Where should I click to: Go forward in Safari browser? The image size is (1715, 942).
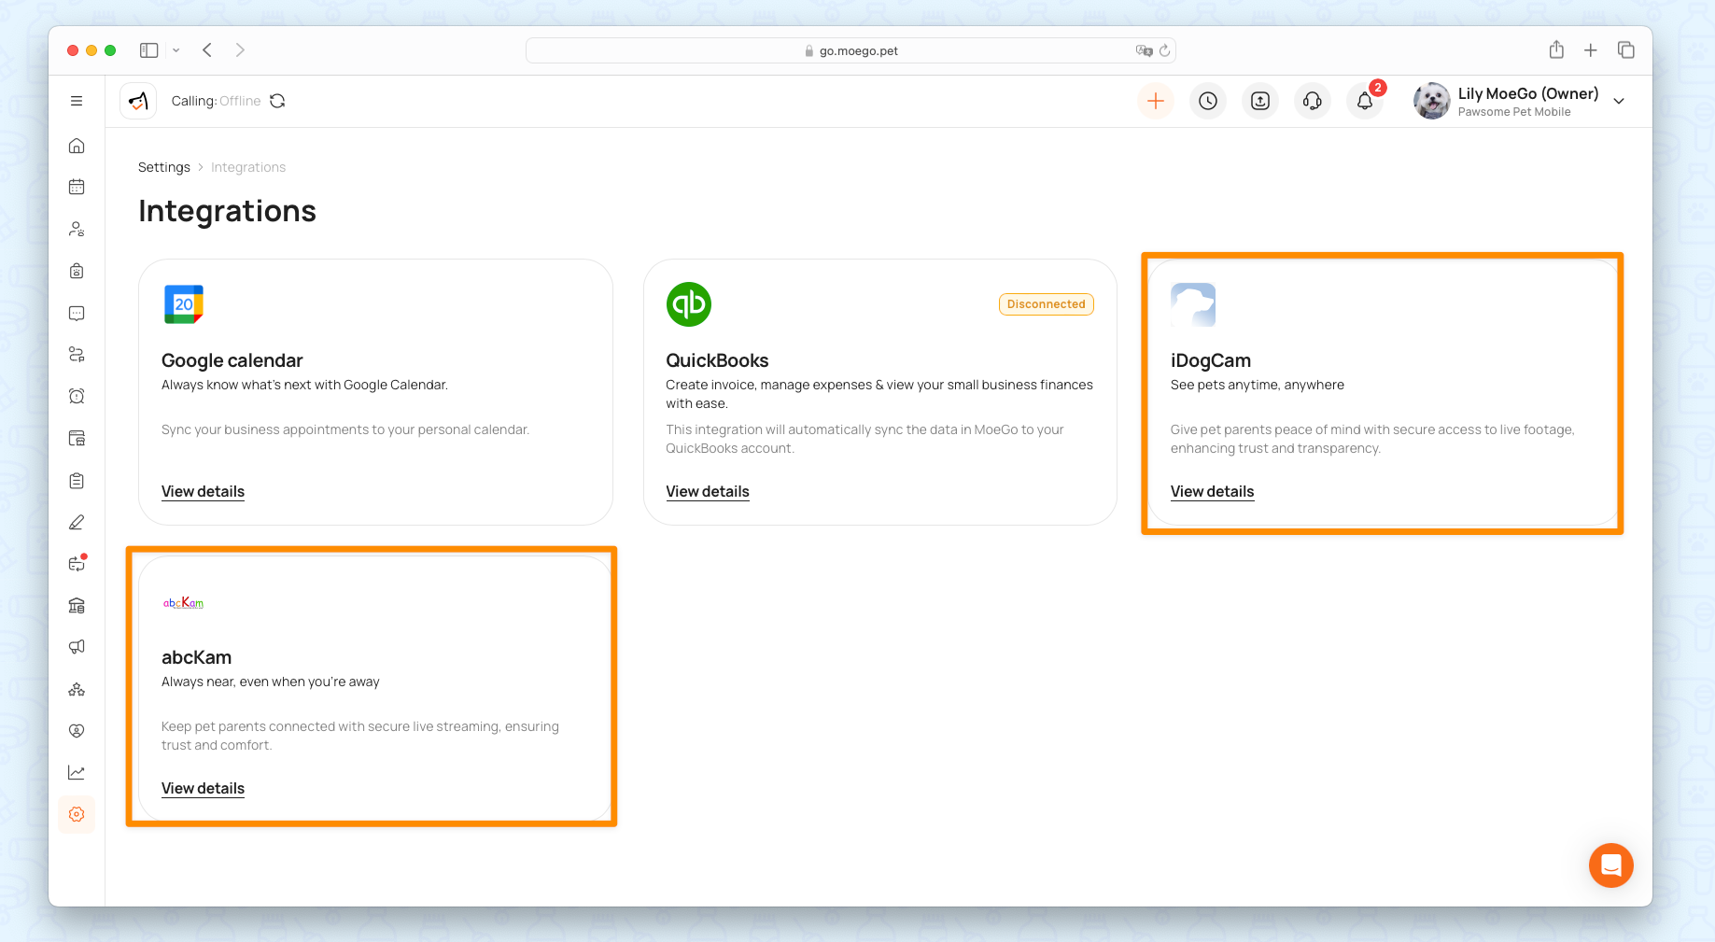tap(240, 50)
